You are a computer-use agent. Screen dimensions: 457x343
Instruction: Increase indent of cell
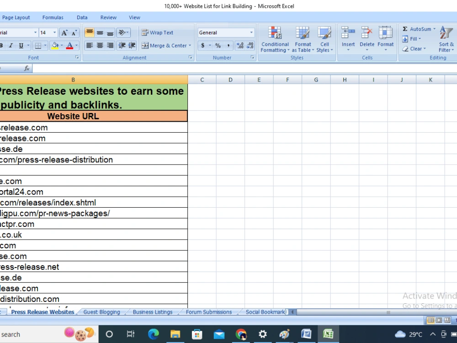pos(132,45)
